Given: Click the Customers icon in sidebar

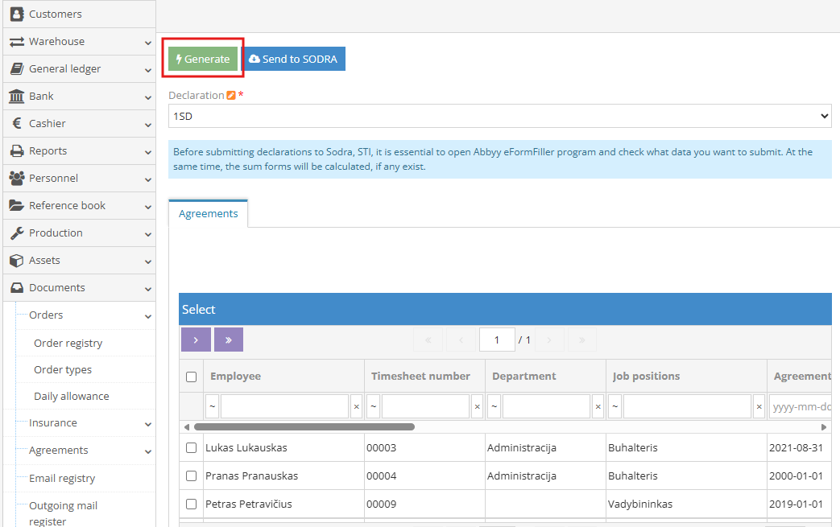Looking at the screenshot, I should point(16,14).
